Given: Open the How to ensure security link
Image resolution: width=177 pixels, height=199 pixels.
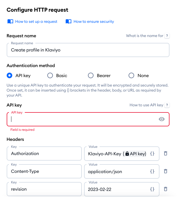Looking at the screenshot, I should (94, 21).
